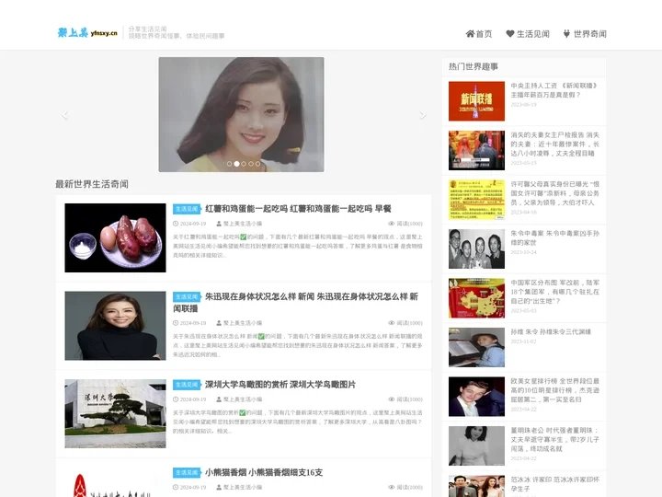Open the piano player thumbnail for 孙维 朱令

pos(476,347)
